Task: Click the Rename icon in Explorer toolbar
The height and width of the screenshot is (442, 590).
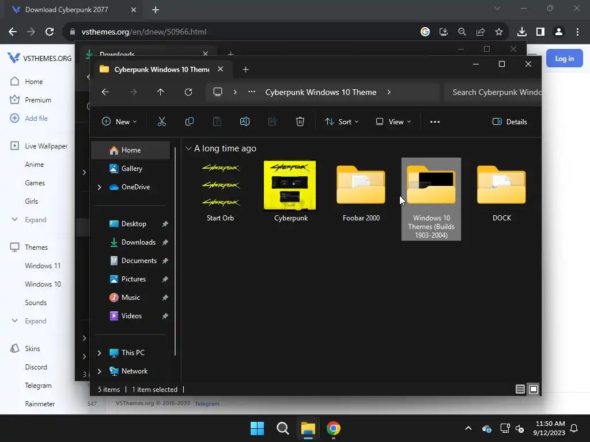Action: coord(244,121)
